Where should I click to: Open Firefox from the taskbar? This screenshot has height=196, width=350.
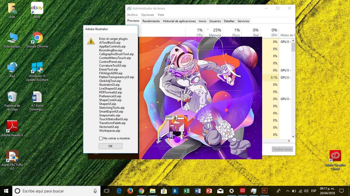[130, 191]
